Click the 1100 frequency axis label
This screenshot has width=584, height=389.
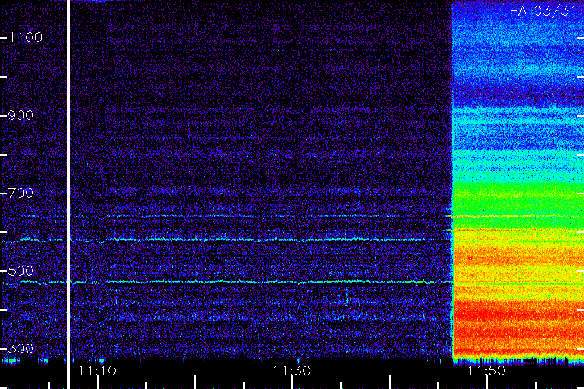click(x=25, y=38)
